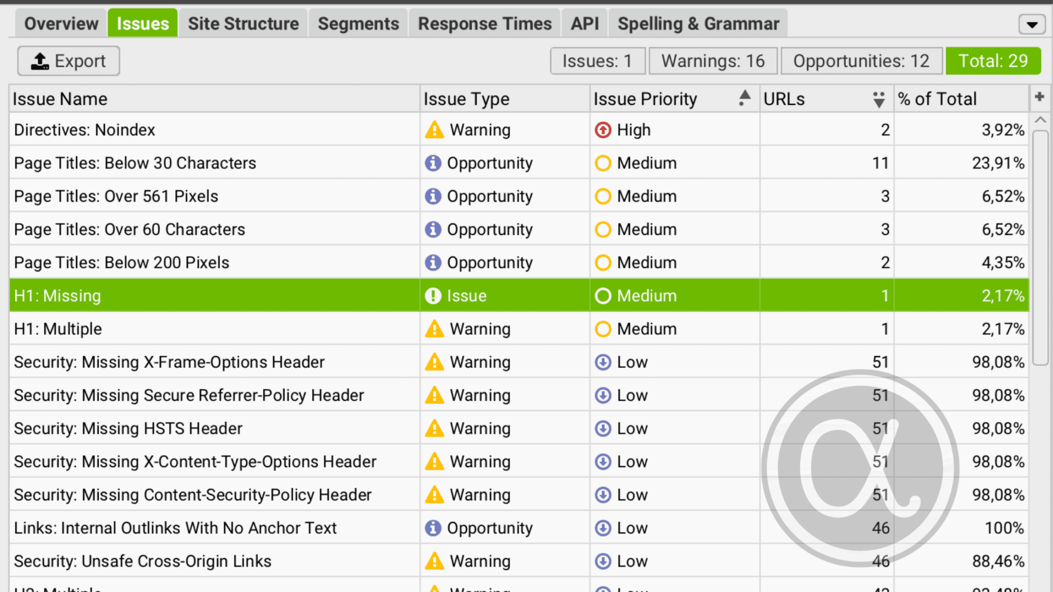Click the red High priority icon for Directives: Noindex

click(x=603, y=130)
